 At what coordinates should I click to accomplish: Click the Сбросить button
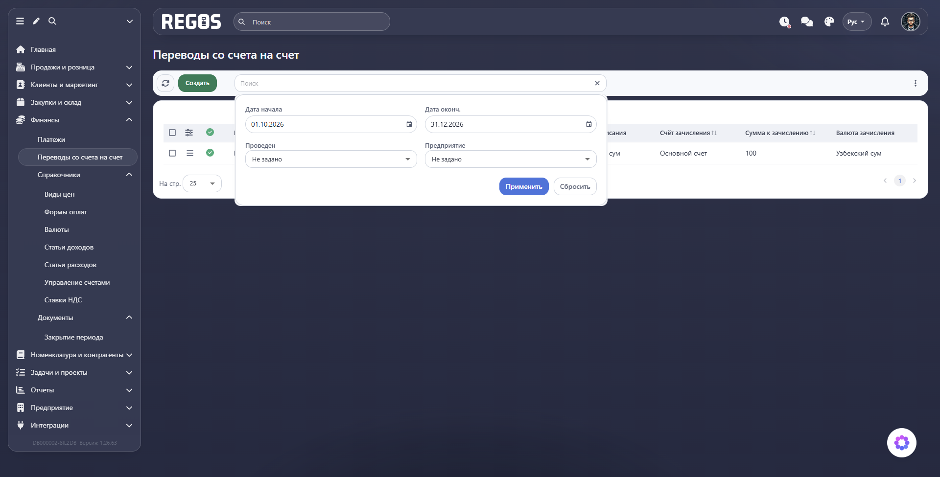point(575,186)
